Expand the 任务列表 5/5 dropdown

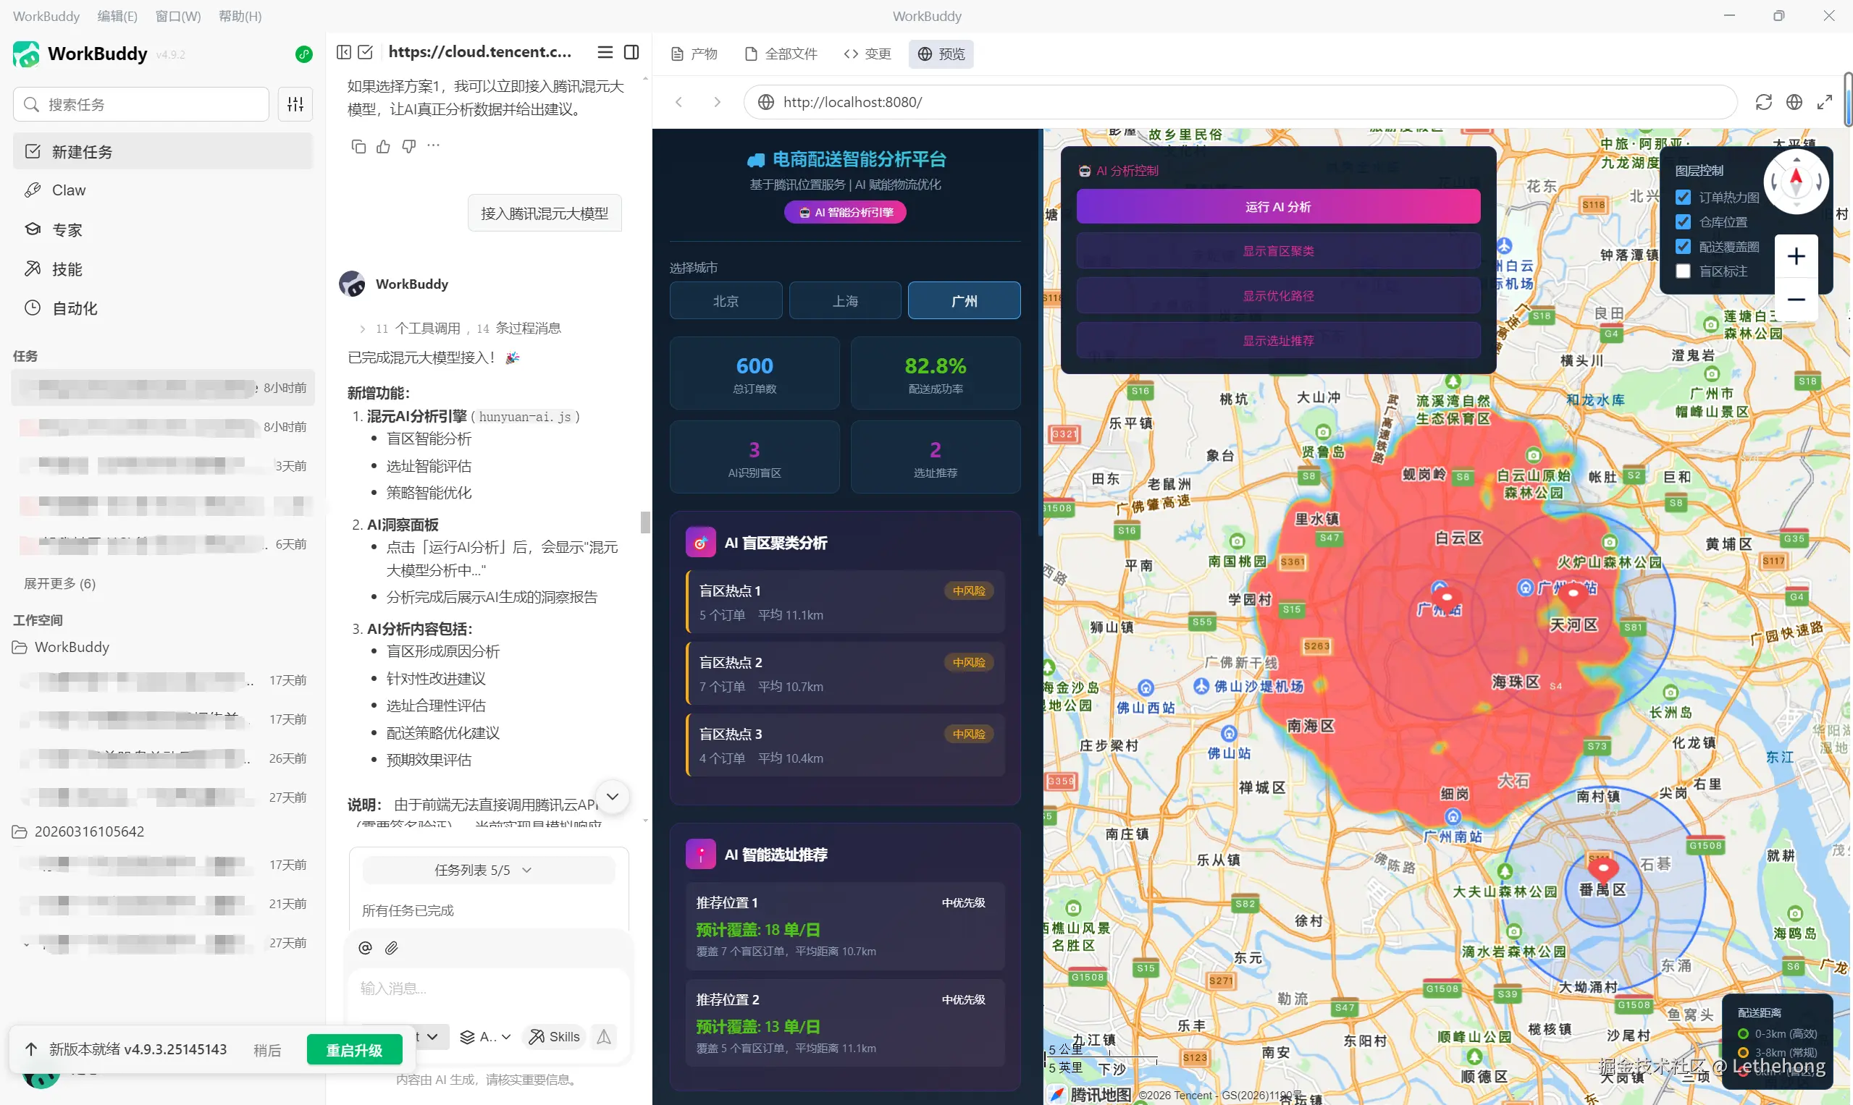[x=483, y=870]
